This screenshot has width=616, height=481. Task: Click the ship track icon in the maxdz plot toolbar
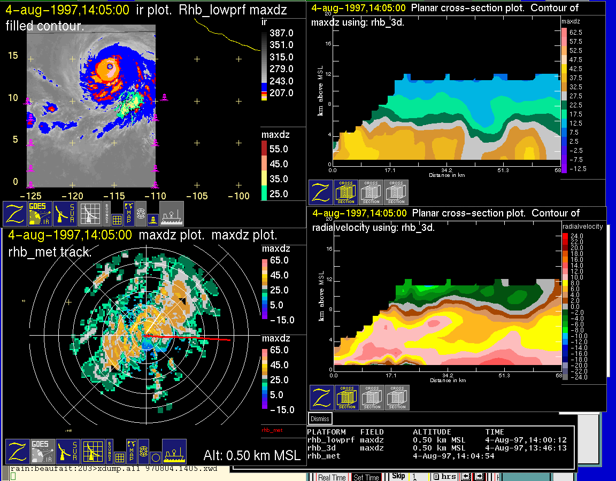[174, 452]
